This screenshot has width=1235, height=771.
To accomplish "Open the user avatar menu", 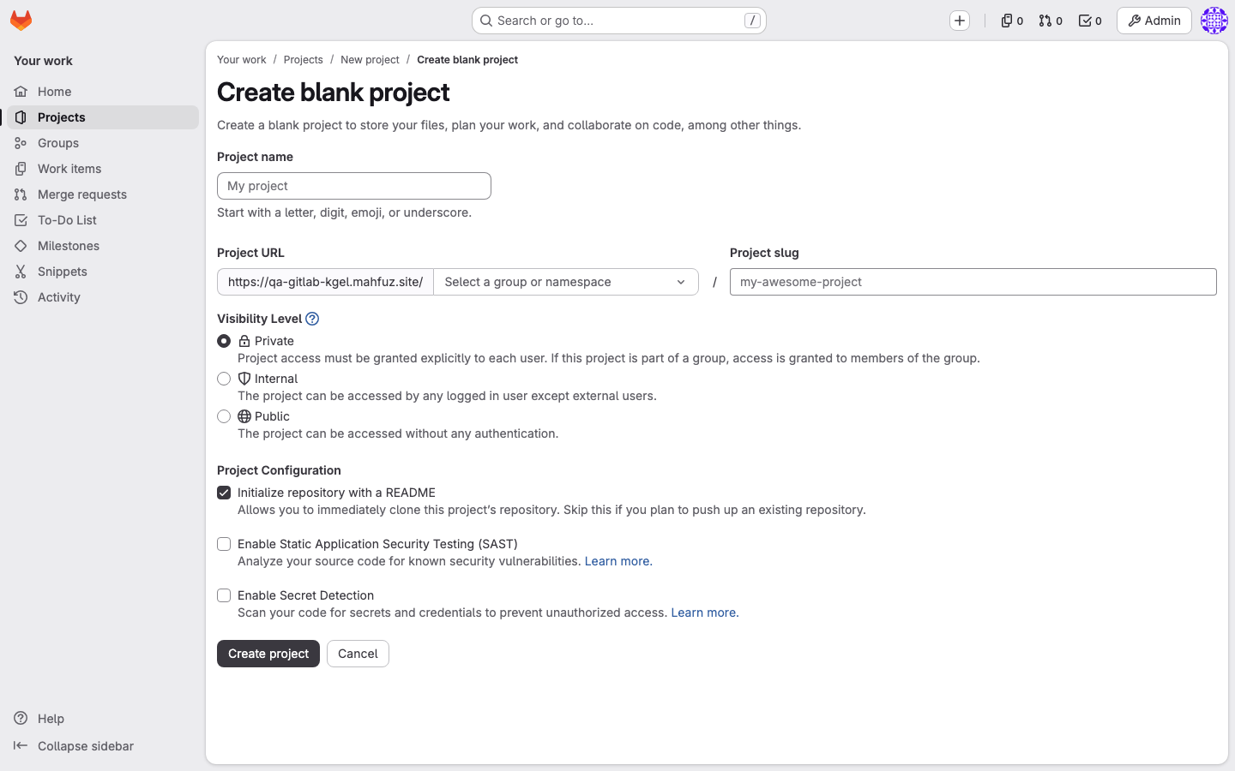I will 1214,21.
